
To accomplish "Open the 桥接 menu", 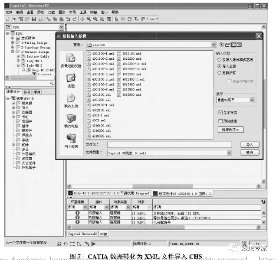I will 94,12.
